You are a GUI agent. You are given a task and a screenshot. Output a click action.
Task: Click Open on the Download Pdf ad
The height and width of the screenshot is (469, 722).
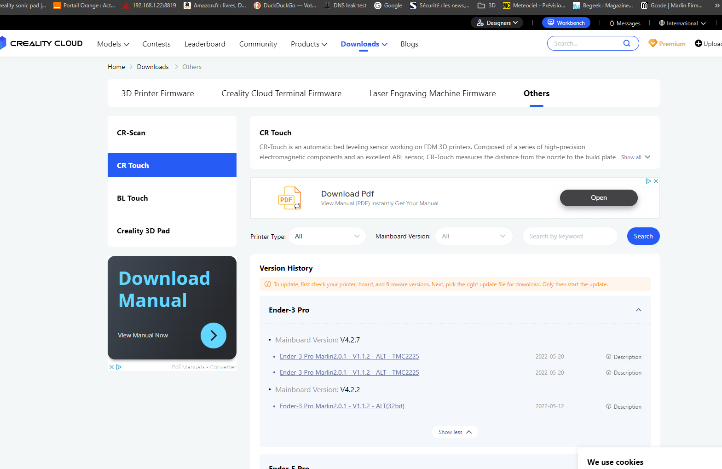599,198
